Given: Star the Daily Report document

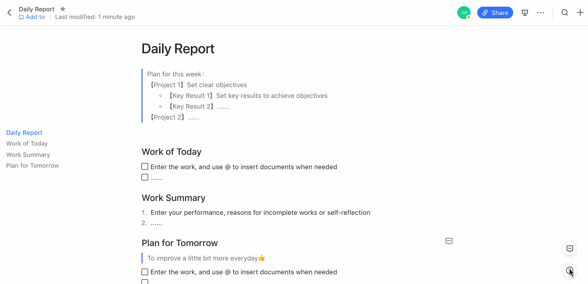Looking at the screenshot, I should (x=63, y=9).
